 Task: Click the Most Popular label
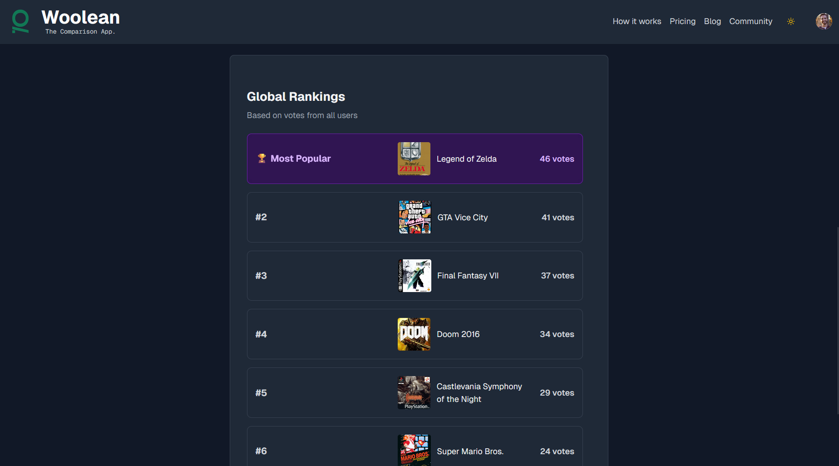click(301, 159)
